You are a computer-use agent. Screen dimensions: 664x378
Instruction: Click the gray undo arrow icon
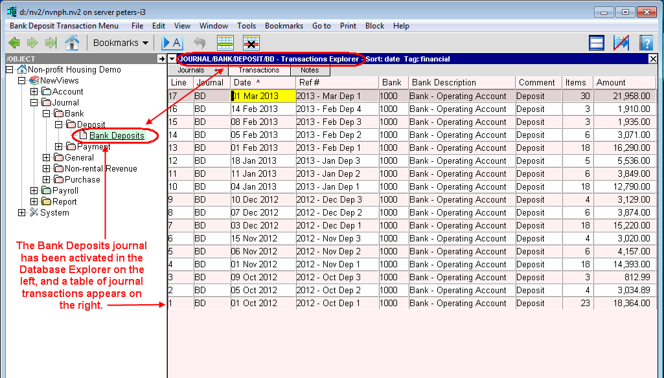200,43
